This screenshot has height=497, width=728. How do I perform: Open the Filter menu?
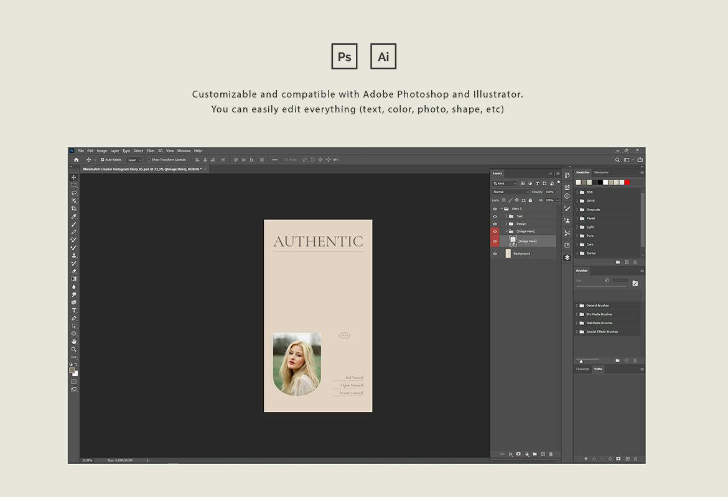point(151,151)
